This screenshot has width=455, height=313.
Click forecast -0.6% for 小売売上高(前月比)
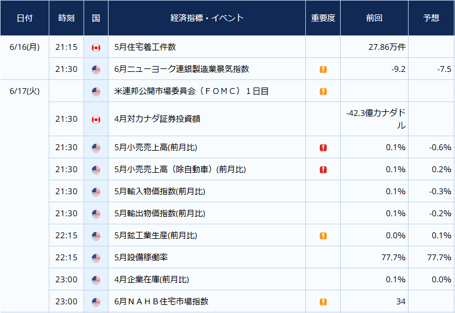(440, 147)
